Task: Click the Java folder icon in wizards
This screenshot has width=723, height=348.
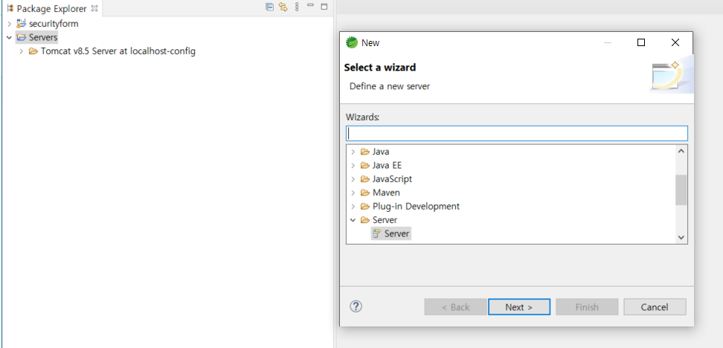Action: tap(365, 152)
